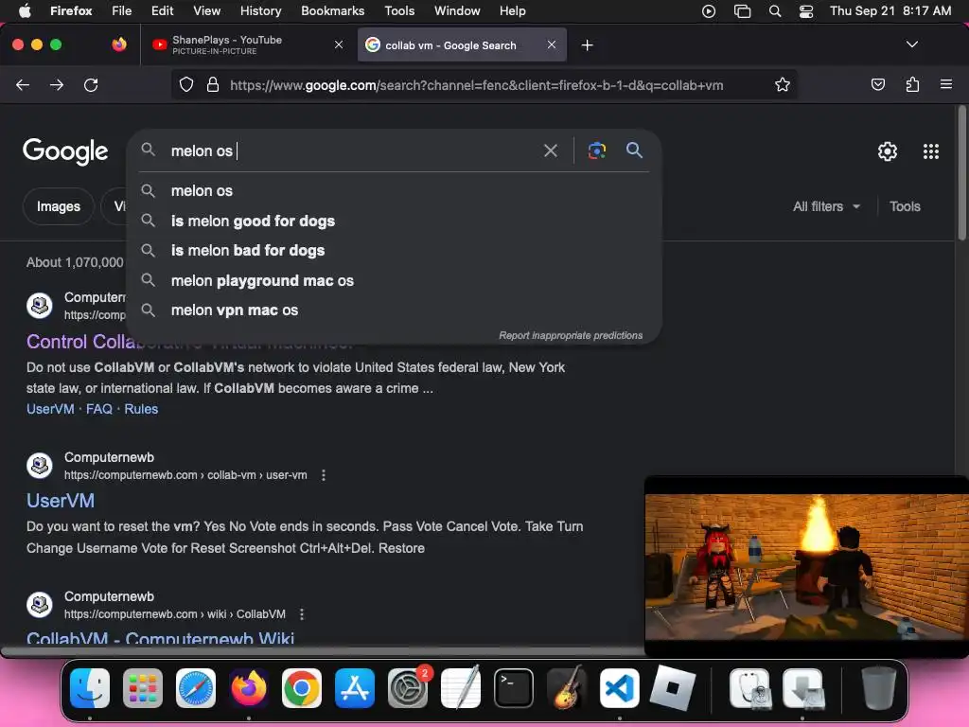The height and width of the screenshot is (727, 969).
Task: Close the ShanePlays YouTube tab
Action: tap(339, 44)
